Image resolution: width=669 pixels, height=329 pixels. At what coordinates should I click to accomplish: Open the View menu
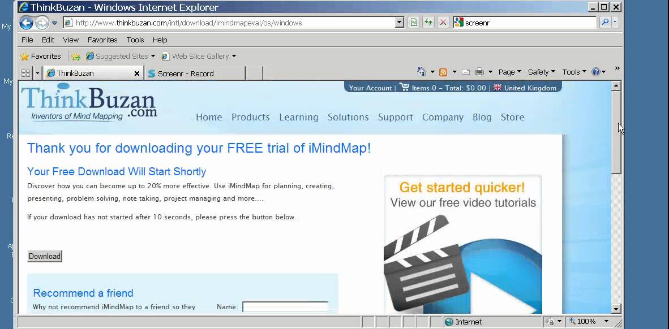pyautogui.click(x=71, y=40)
